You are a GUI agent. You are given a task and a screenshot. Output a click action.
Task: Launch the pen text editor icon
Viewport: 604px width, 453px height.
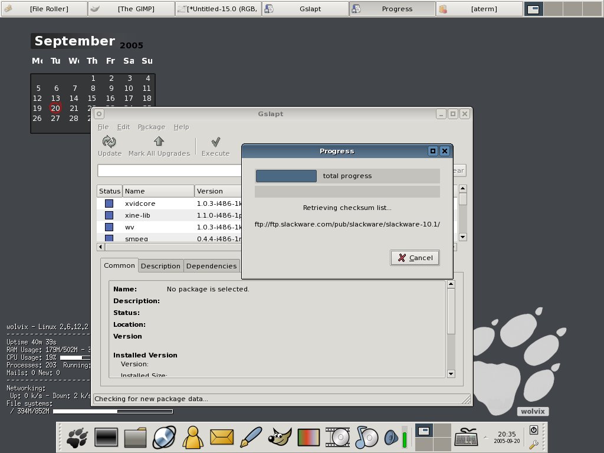pyautogui.click(x=251, y=438)
